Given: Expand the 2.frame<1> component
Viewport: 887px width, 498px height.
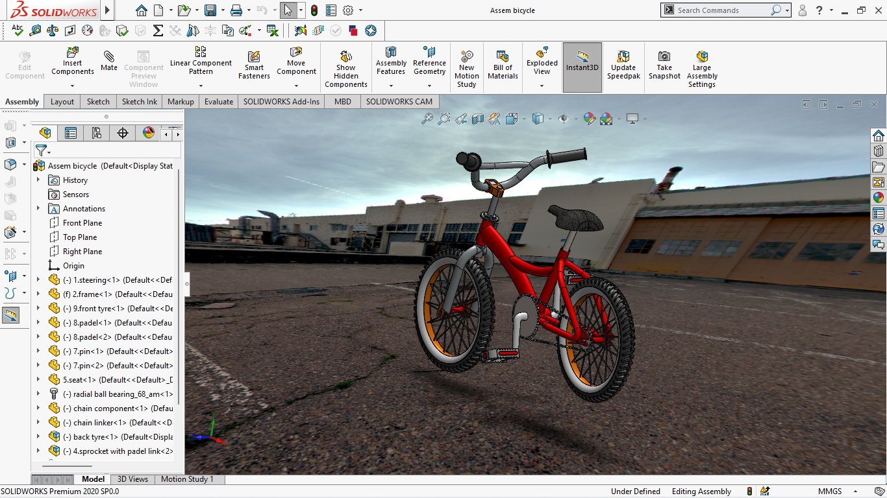Looking at the screenshot, I should pyautogui.click(x=38, y=294).
